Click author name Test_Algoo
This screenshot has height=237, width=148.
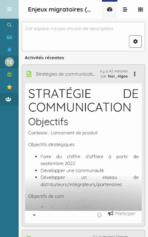118,76
